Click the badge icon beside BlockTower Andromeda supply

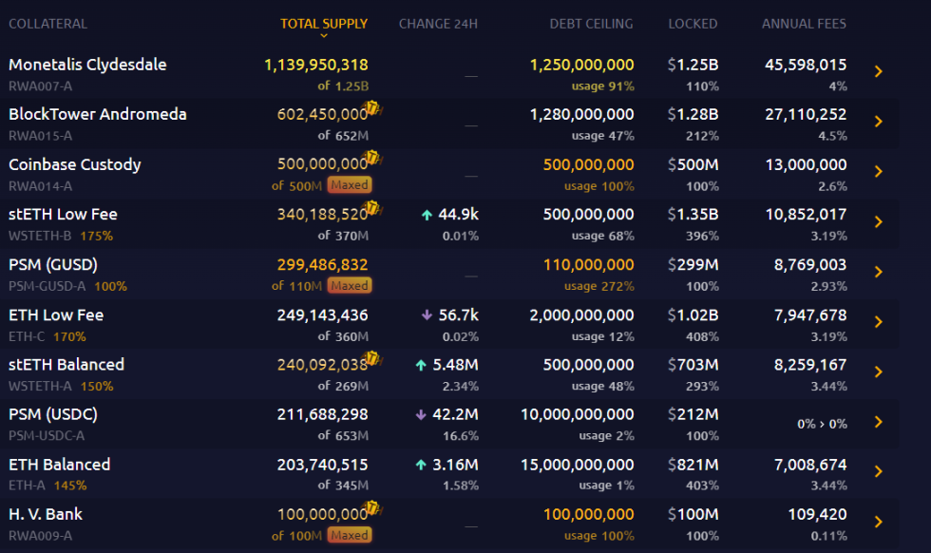tap(373, 109)
